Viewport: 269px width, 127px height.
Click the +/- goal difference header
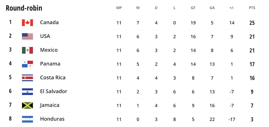pos(232,8)
